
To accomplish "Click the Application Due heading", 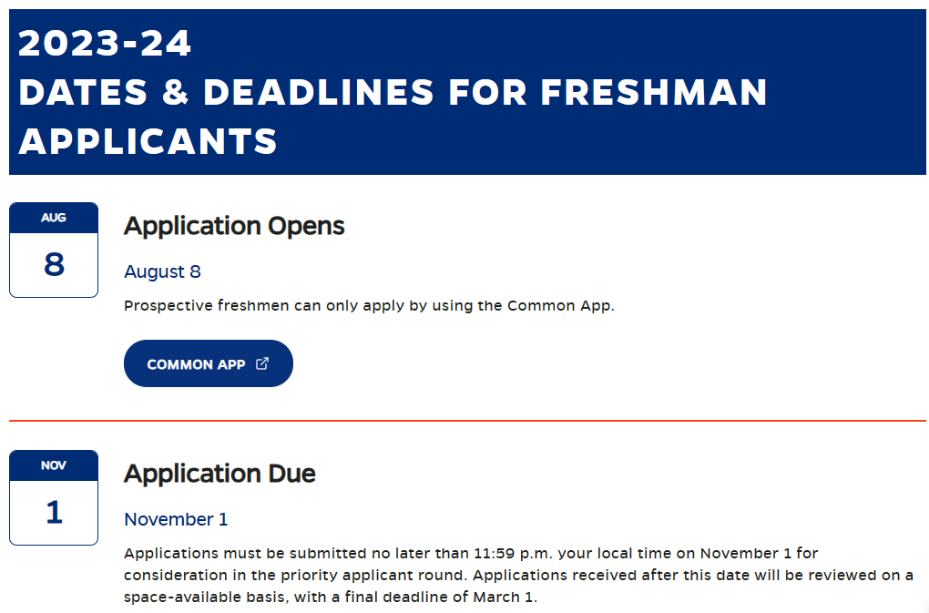I will pyautogui.click(x=219, y=474).
